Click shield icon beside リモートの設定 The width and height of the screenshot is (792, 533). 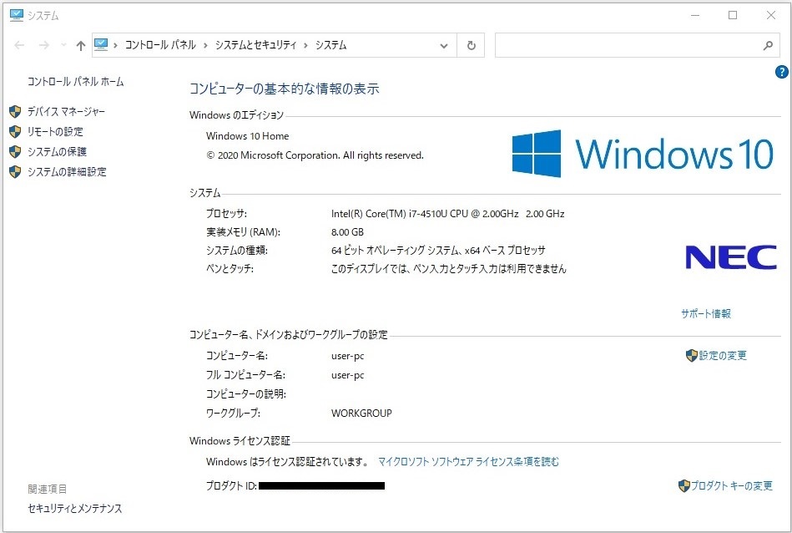(15, 131)
